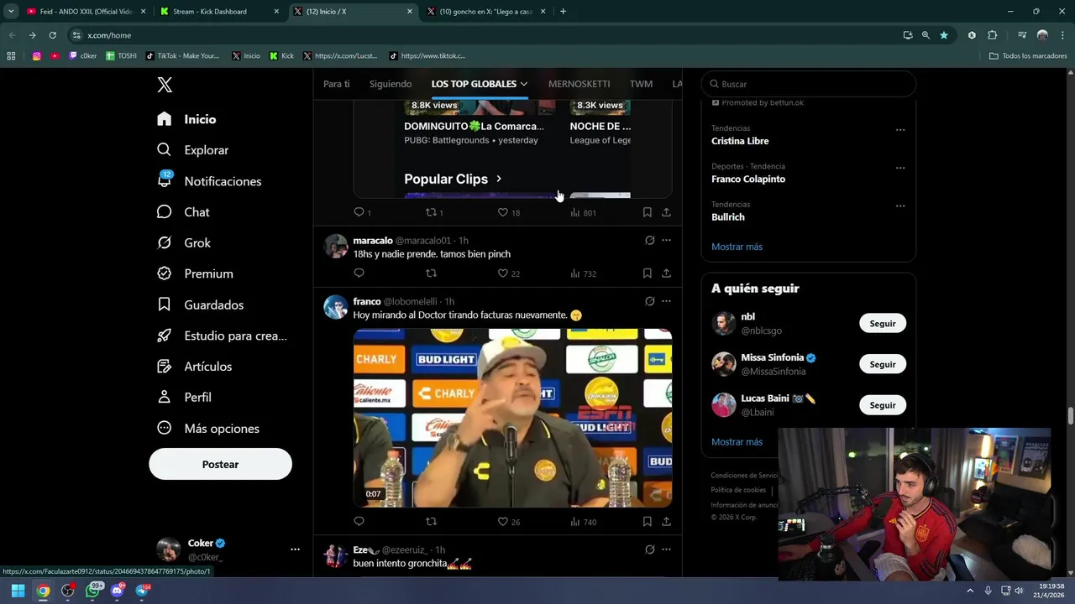Image resolution: width=1075 pixels, height=604 pixels.
Task: Go to Perfil page
Action: point(185,397)
